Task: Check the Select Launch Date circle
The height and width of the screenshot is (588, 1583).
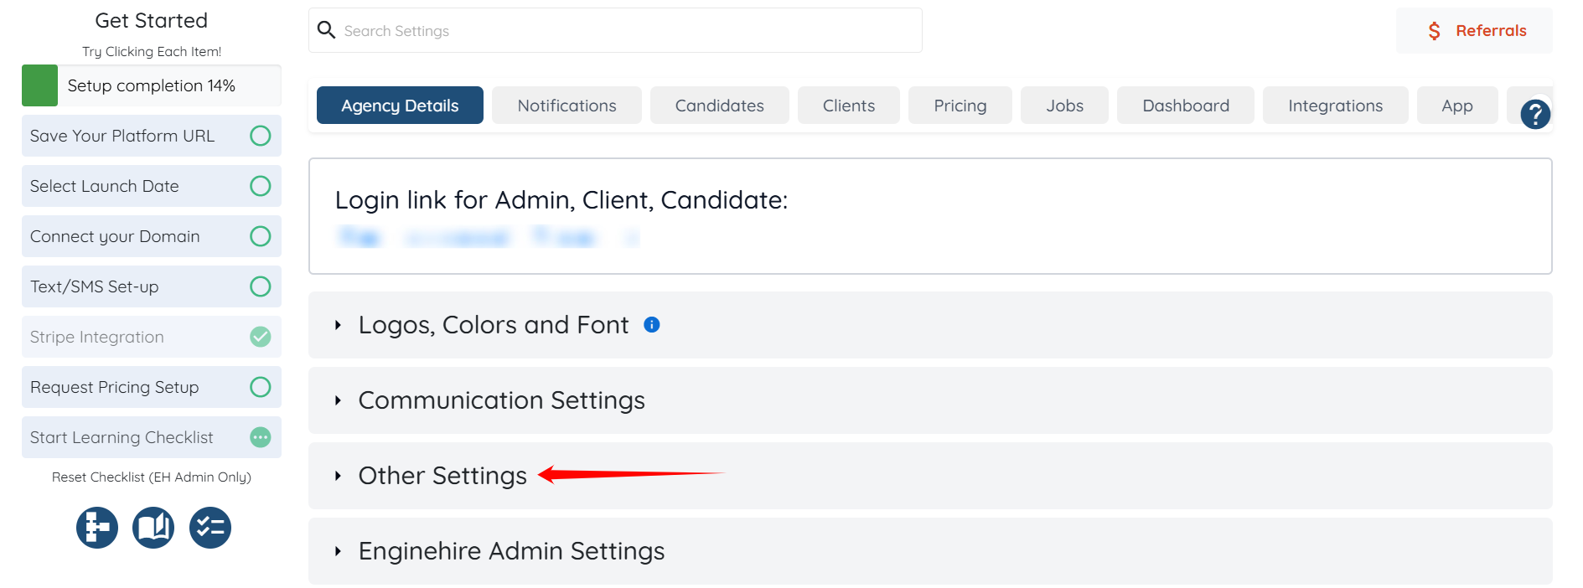Action: pyautogui.click(x=261, y=186)
